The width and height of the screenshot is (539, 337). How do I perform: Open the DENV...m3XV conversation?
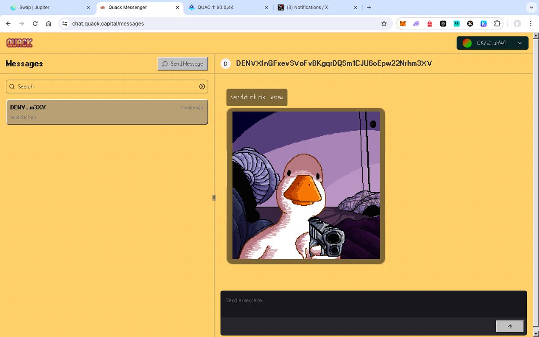tap(107, 112)
